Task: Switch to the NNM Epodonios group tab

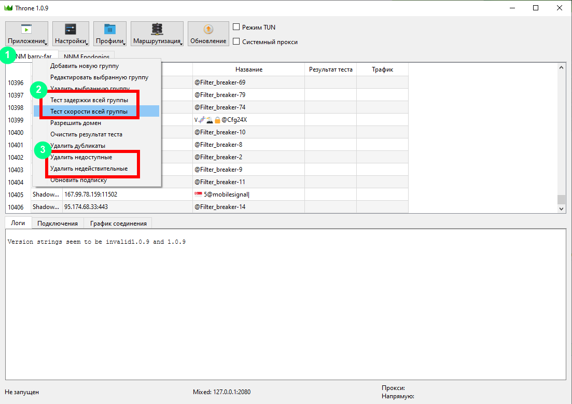Action: click(87, 56)
